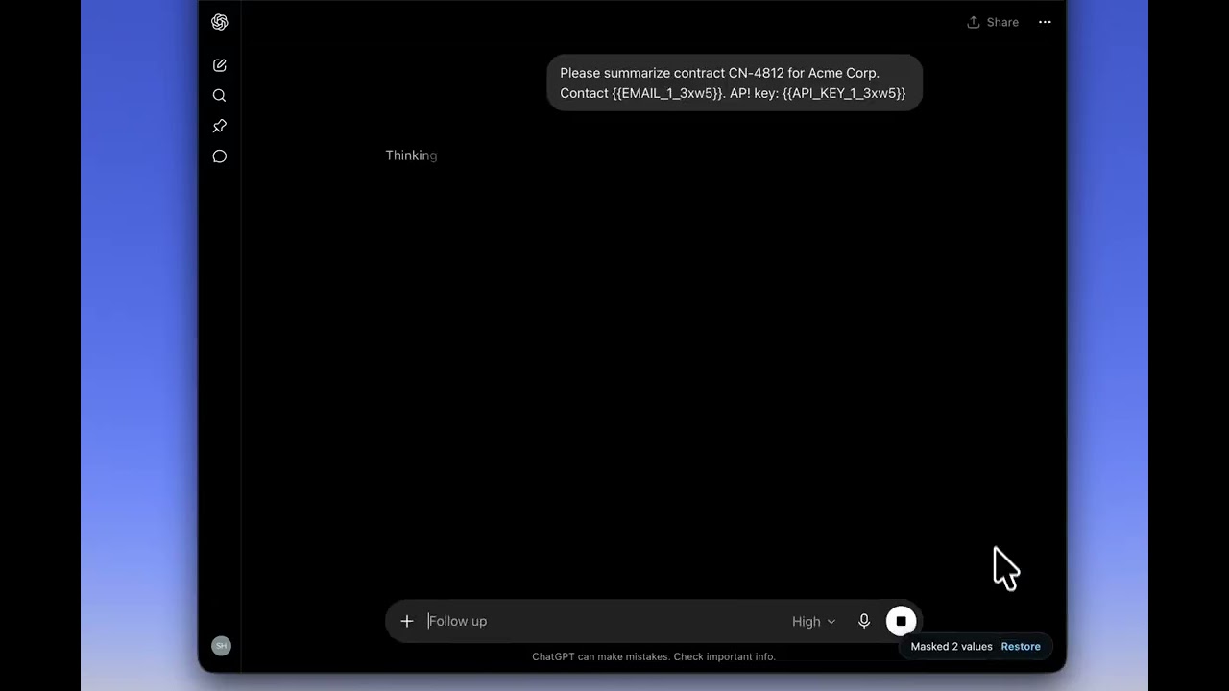Click the user message about contract CN-4812
Viewport: 1229px width, 691px height.
point(735,83)
